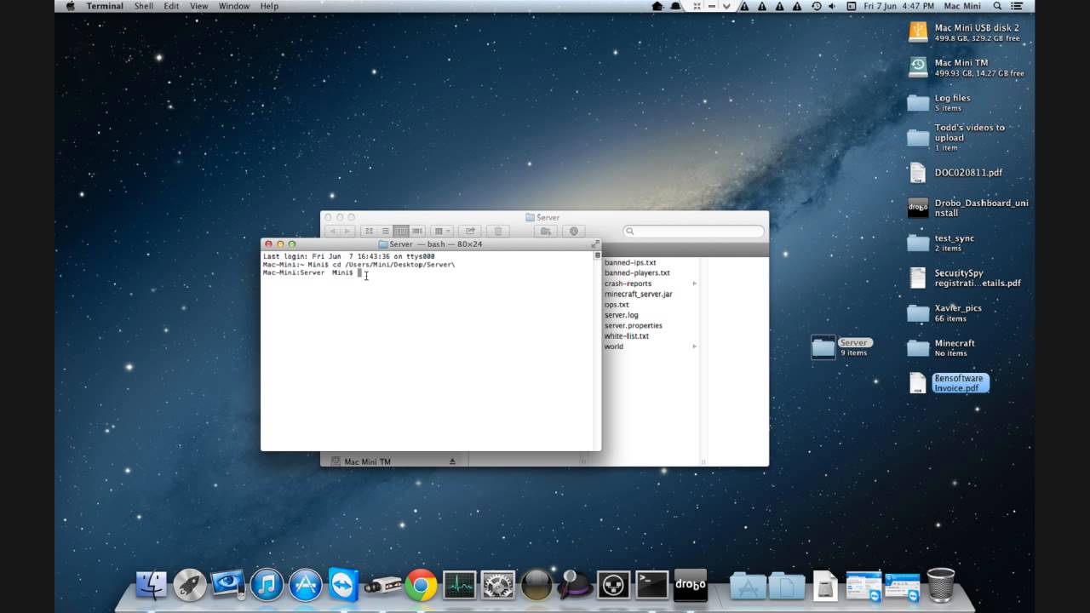Click the Mac Mini user name menu

(962, 6)
